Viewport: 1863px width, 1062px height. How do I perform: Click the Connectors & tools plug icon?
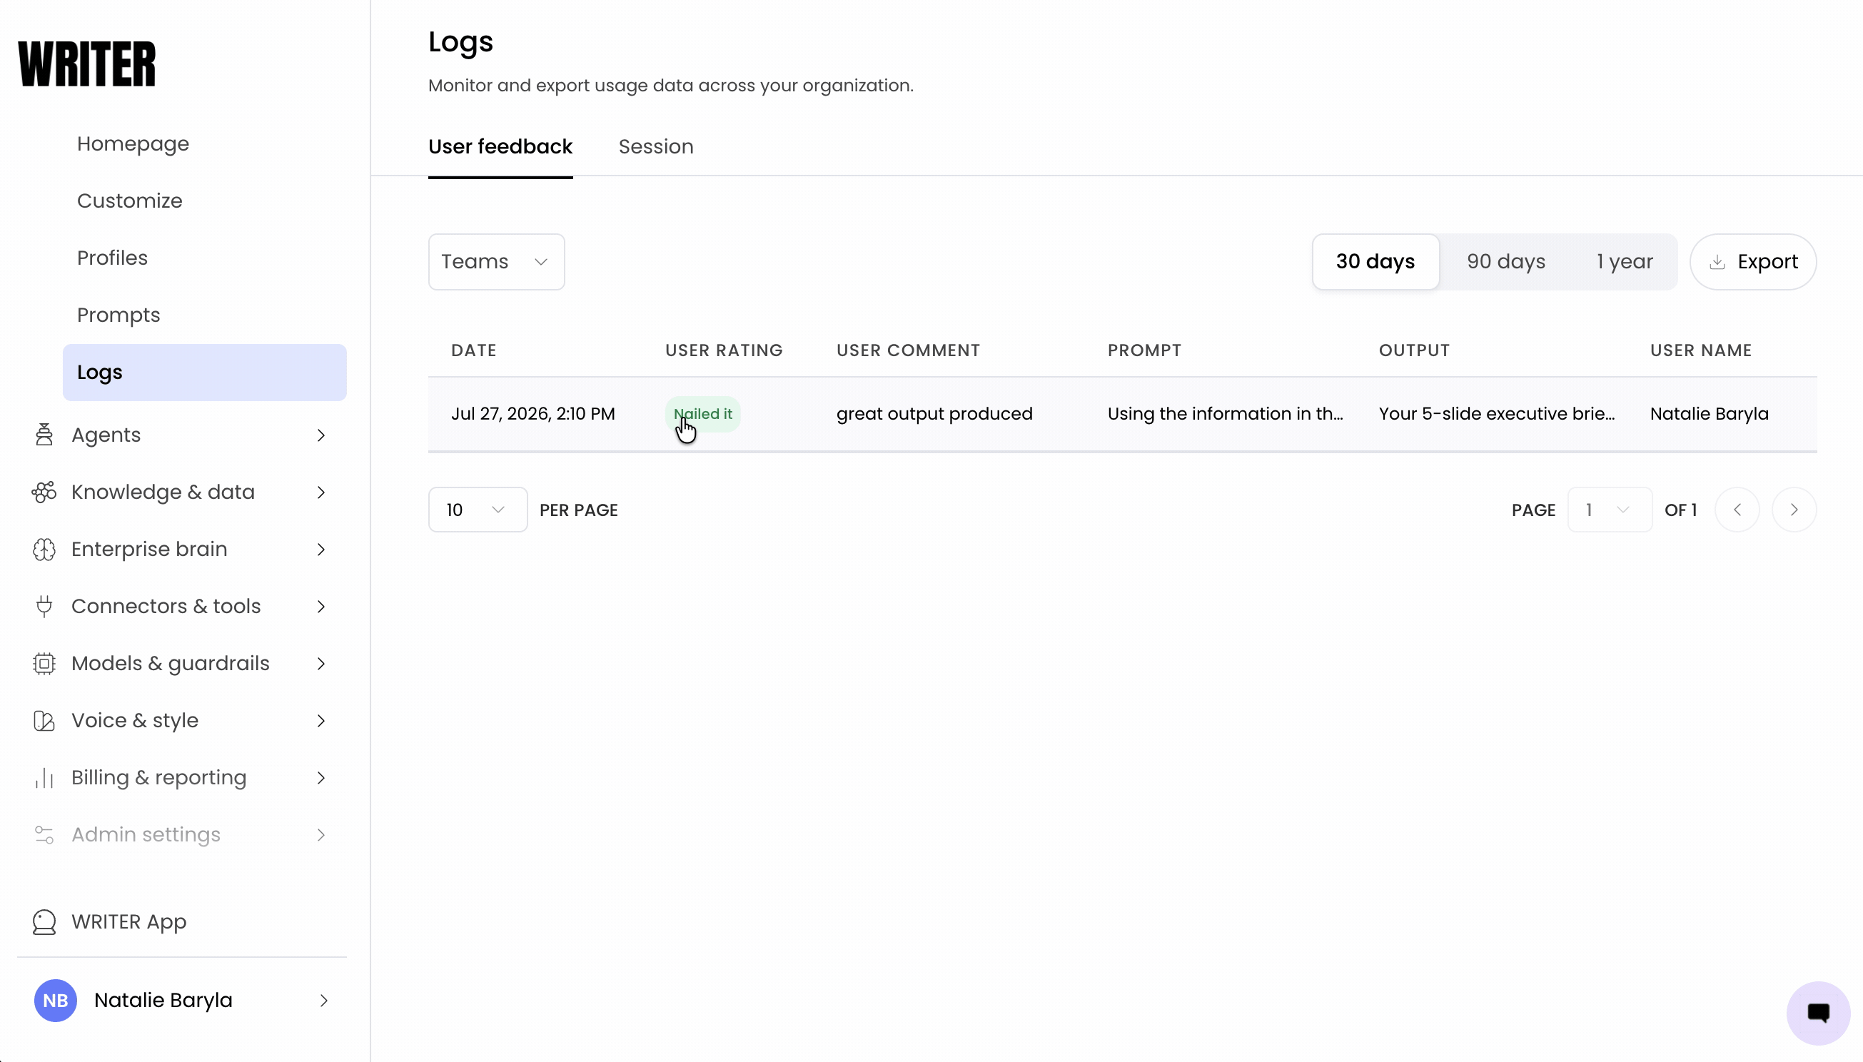44,606
